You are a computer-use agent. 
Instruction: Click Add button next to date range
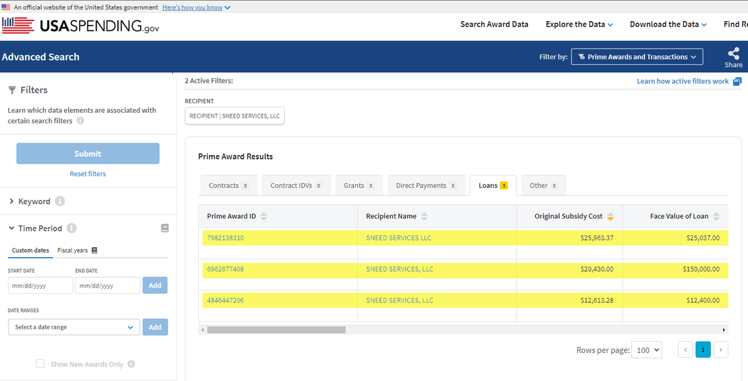[x=155, y=327]
